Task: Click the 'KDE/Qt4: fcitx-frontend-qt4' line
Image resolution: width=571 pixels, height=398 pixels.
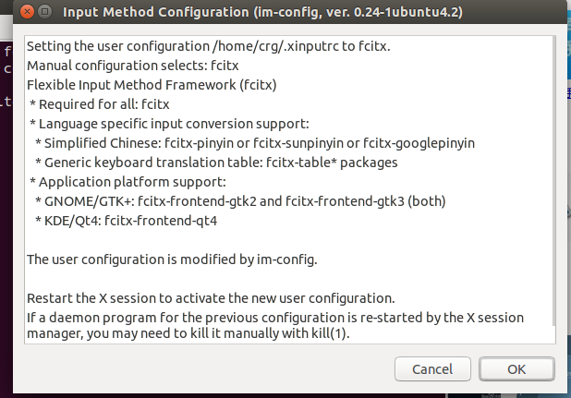Action: 126,221
